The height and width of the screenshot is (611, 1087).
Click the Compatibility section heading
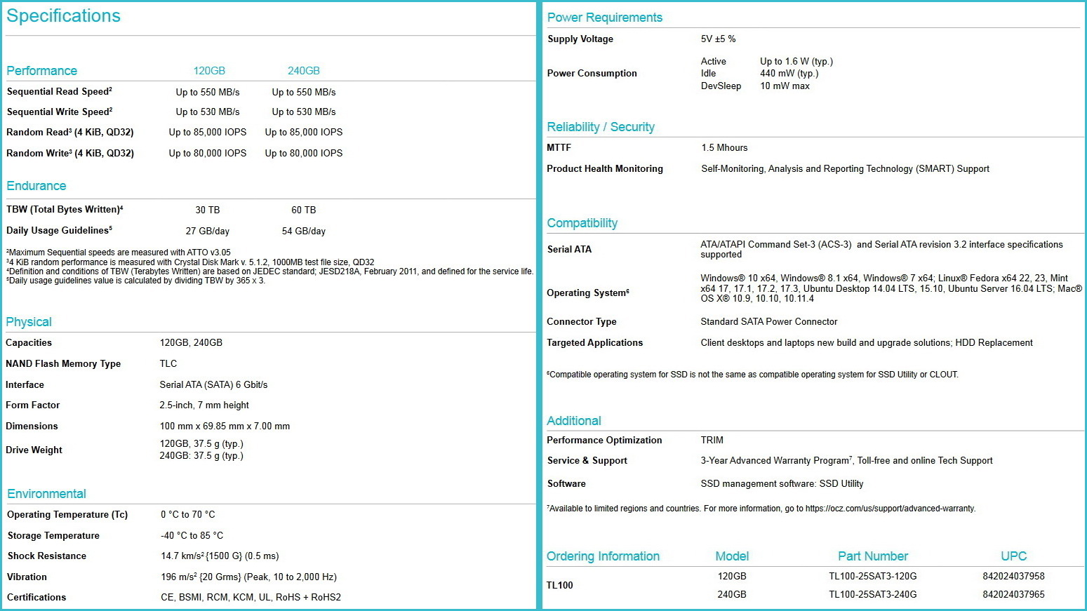(582, 223)
